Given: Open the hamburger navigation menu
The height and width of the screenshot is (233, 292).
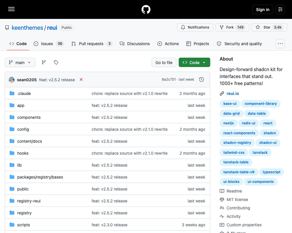Looking at the screenshot, I should (x=11, y=9).
